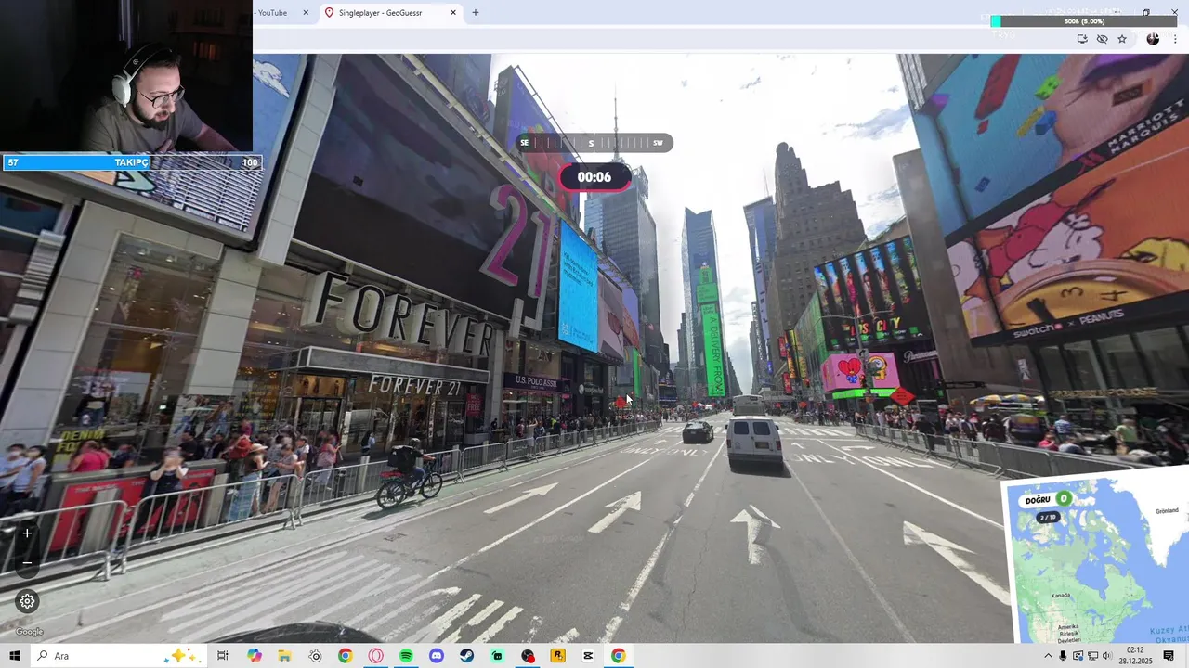Switch to the YouTube browser tab

pyautogui.click(x=273, y=13)
